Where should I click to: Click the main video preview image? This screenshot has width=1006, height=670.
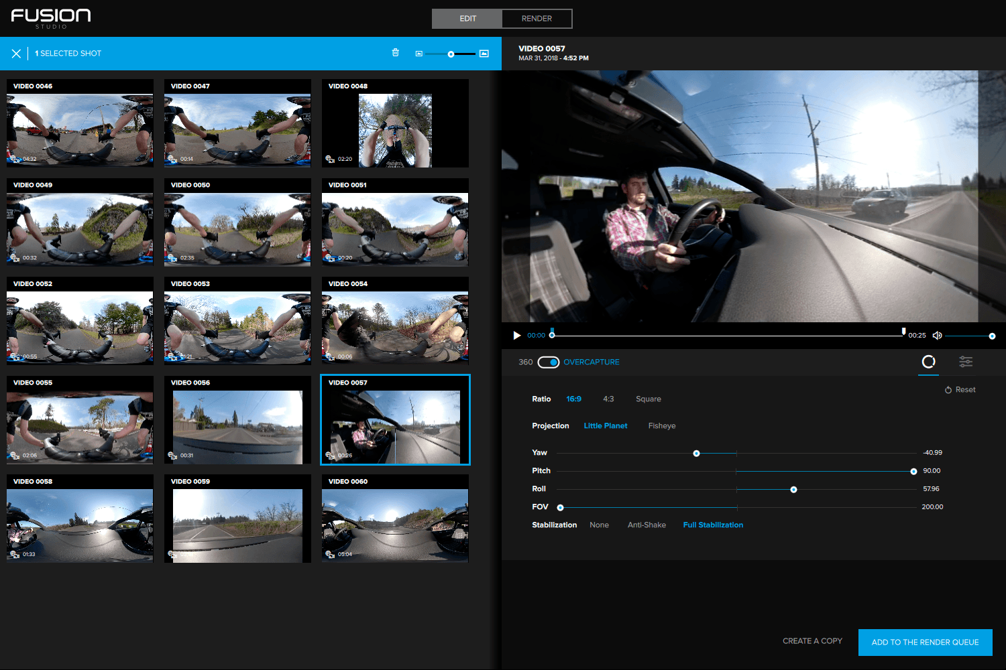tap(754, 196)
